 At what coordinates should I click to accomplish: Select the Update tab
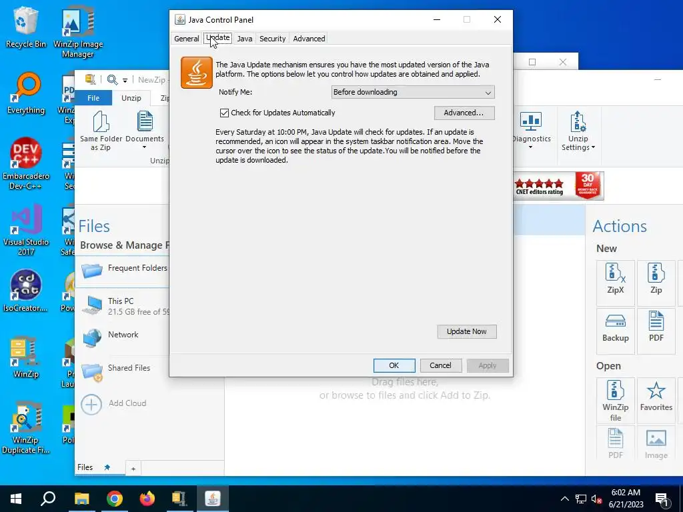click(218, 38)
